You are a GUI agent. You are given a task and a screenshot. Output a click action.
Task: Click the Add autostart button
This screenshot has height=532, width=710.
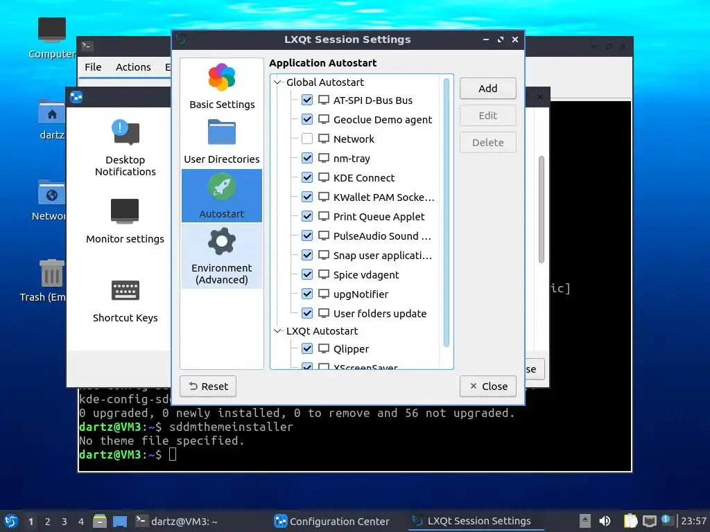[x=487, y=88]
